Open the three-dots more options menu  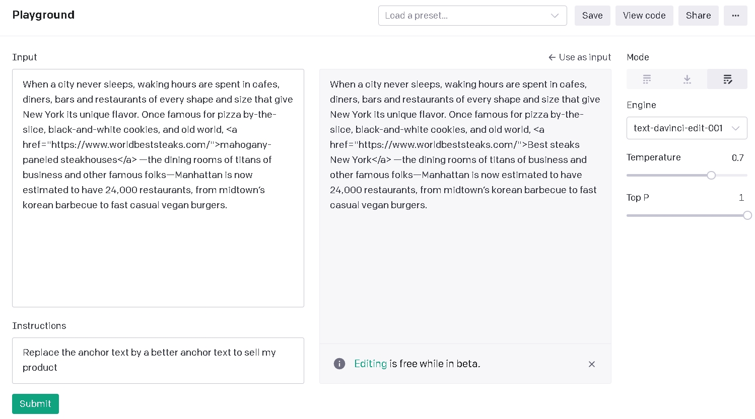pyautogui.click(x=735, y=16)
